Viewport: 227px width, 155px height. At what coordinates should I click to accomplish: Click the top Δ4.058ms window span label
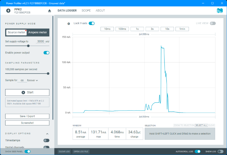(x=144, y=34)
